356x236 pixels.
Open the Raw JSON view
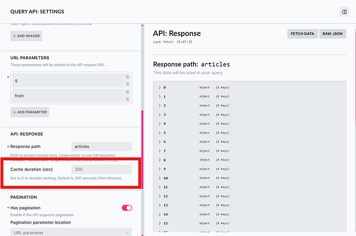tap(332, 33)
